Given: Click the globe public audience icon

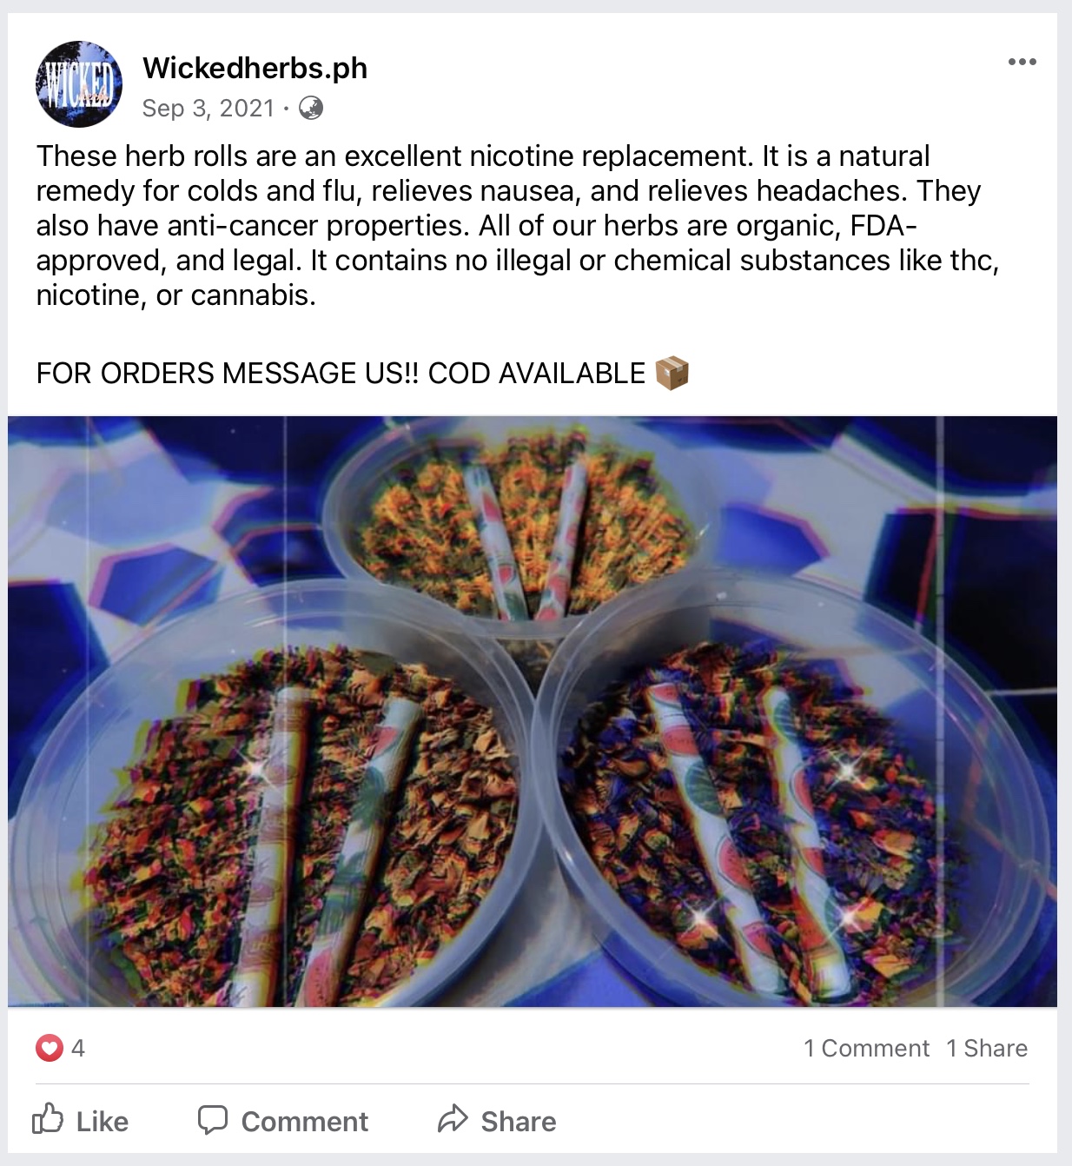Looking at the screenshot, I should coord(310,108).
